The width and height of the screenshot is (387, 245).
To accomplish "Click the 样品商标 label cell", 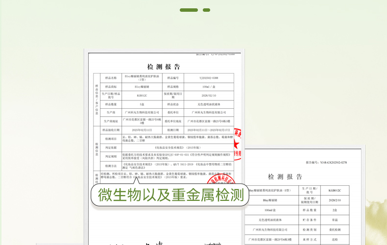I will pyautogui.click(x=111, y=87).
